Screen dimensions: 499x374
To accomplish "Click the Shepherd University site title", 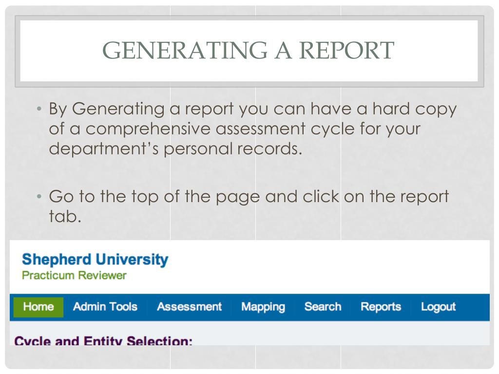I will [x=95, y=259].
